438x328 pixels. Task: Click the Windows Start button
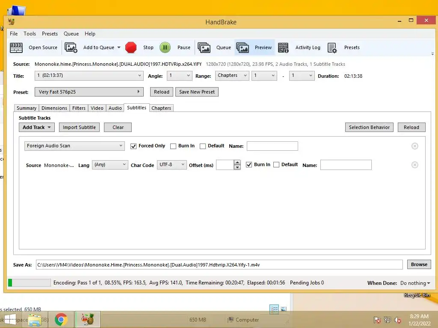10,319
